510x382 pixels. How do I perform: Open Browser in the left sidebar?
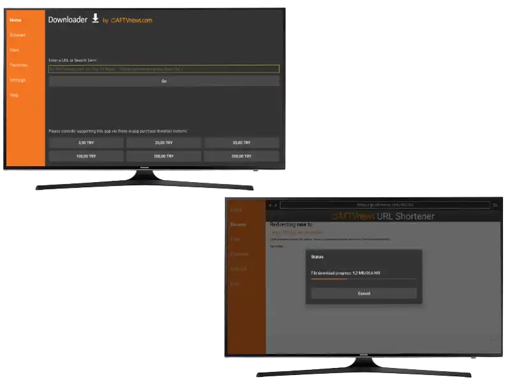(x=18, y=35)
